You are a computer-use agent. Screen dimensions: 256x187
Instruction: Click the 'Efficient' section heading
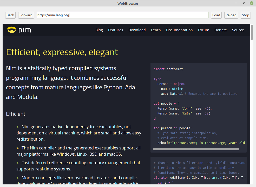16,114
